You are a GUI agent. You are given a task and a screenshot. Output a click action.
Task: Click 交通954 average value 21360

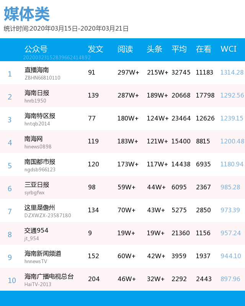[181, 233]
